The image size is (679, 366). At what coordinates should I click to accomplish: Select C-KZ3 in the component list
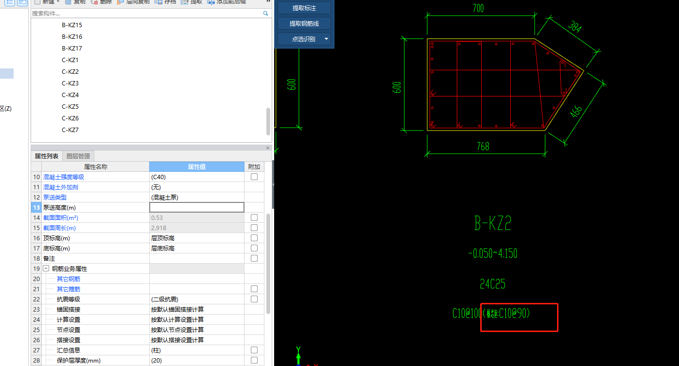click(x=70, y=83)
